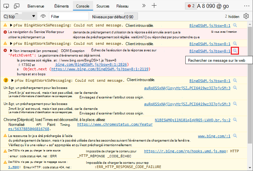Open the s.map link in last row
Viewport: 253px width, 171px height.
13,167
